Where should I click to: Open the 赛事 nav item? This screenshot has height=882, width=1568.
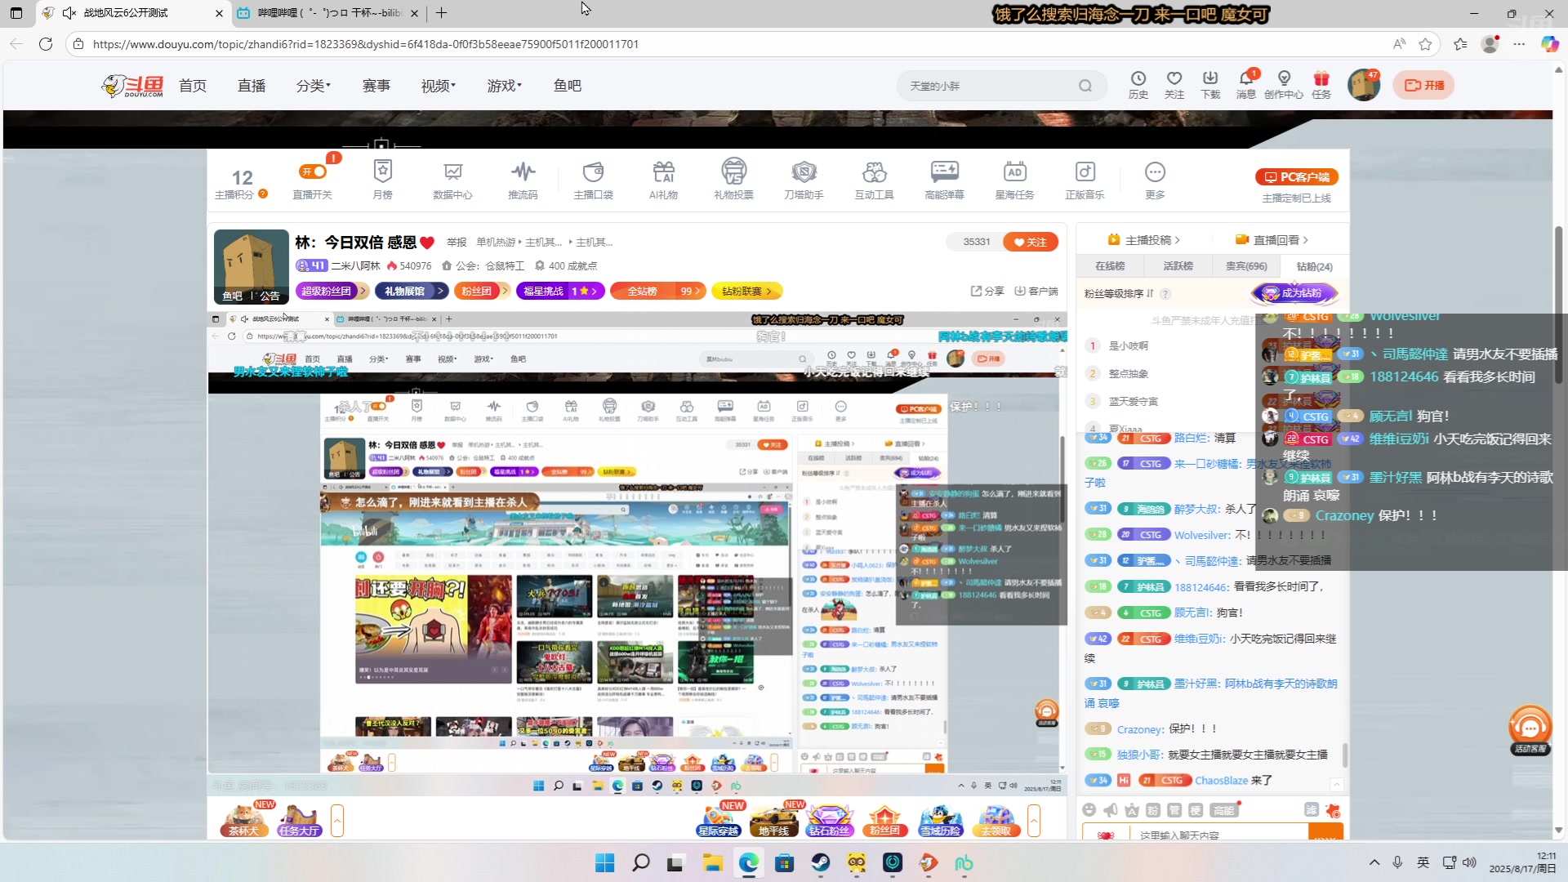(376, 86)
